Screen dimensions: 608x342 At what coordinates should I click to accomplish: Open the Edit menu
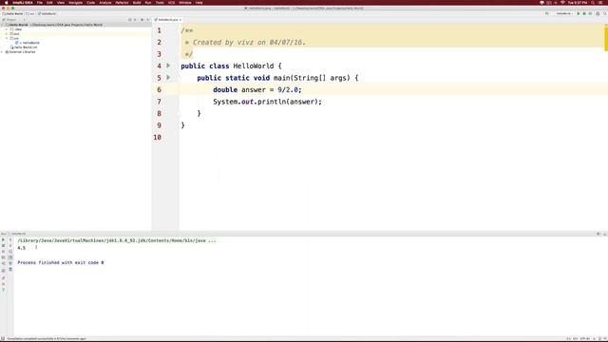49,2
